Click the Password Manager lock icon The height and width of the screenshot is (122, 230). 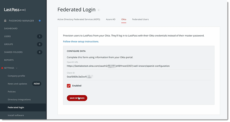coord(5,21)
